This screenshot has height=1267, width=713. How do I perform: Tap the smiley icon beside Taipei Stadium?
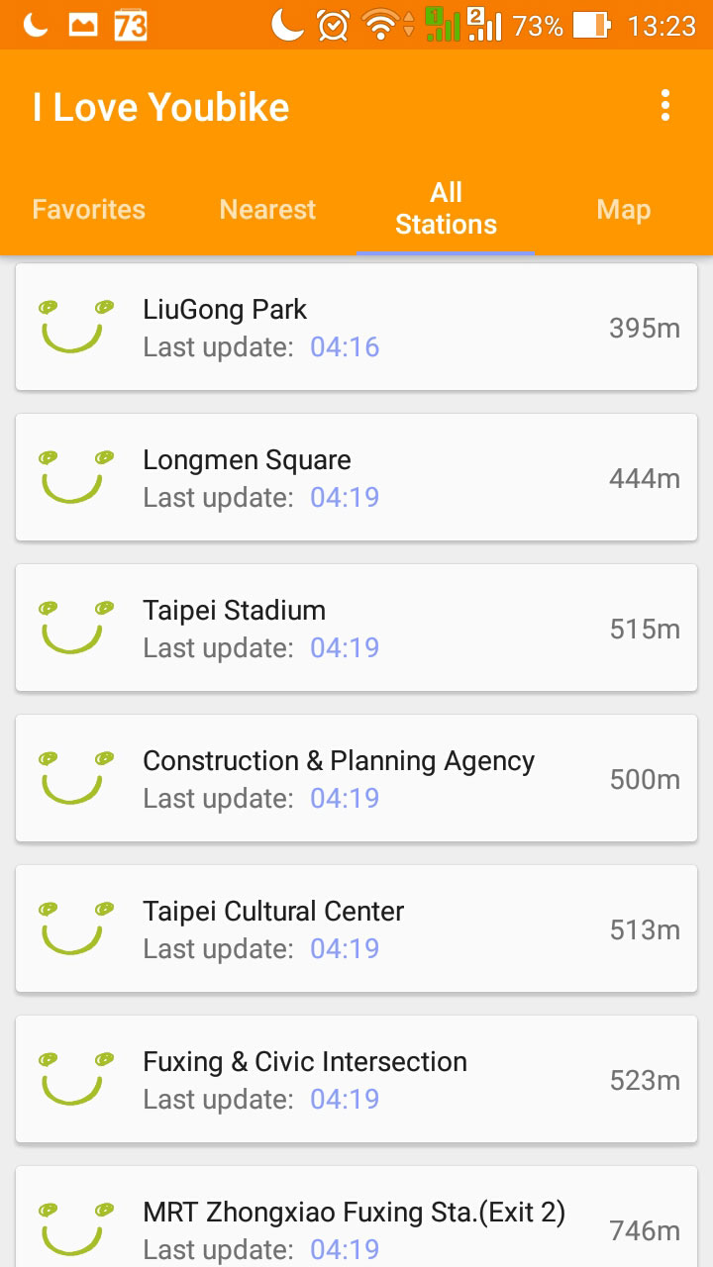tap(72, 628)
